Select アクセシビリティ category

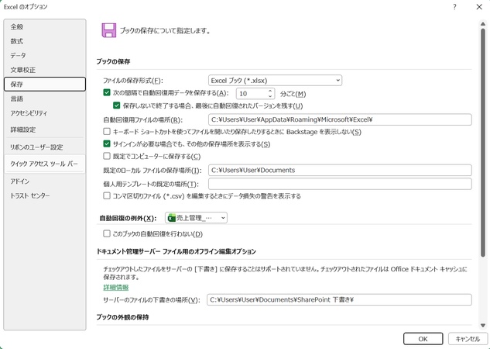45,113
